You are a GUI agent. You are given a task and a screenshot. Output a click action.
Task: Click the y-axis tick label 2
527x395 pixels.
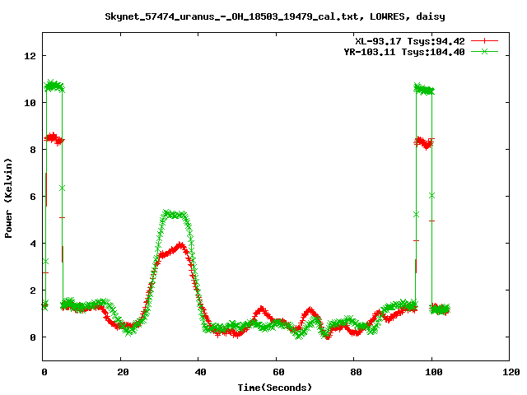click(33, 290)
